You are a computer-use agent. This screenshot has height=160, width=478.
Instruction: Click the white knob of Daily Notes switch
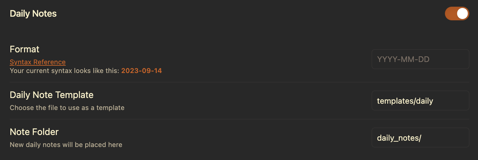462,14
